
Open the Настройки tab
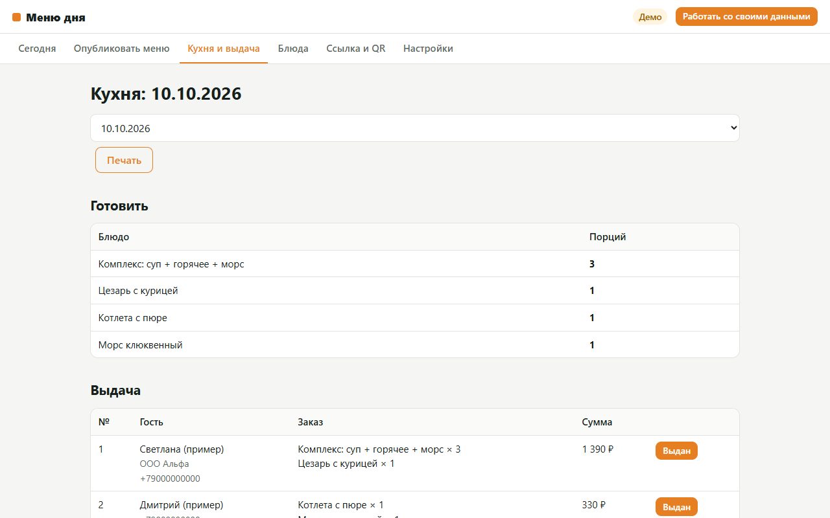pos(428,49)
